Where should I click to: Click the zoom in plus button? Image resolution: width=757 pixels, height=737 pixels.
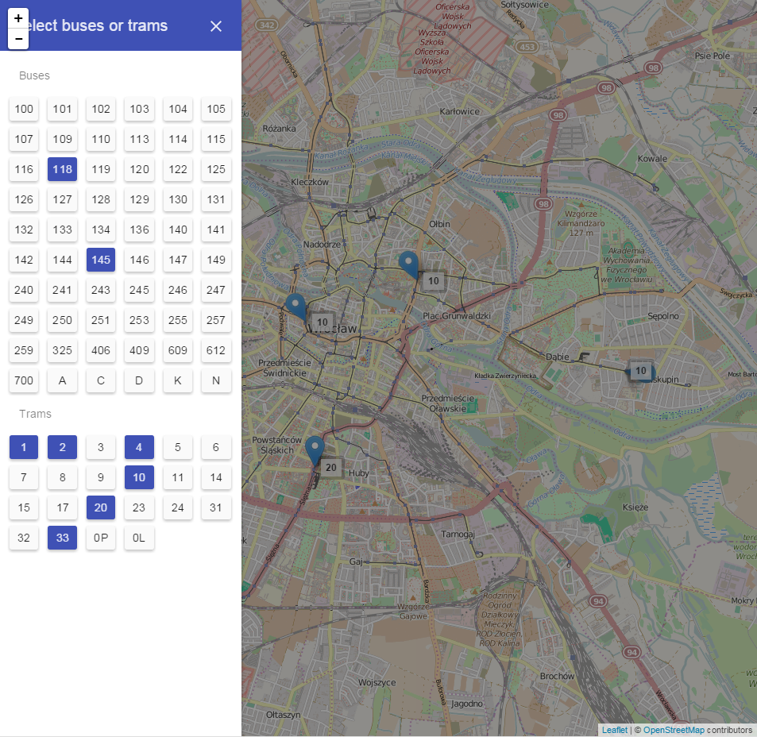pos(18,17)
